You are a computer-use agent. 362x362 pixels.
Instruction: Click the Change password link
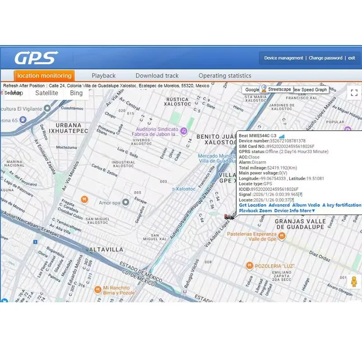point(325,58)
